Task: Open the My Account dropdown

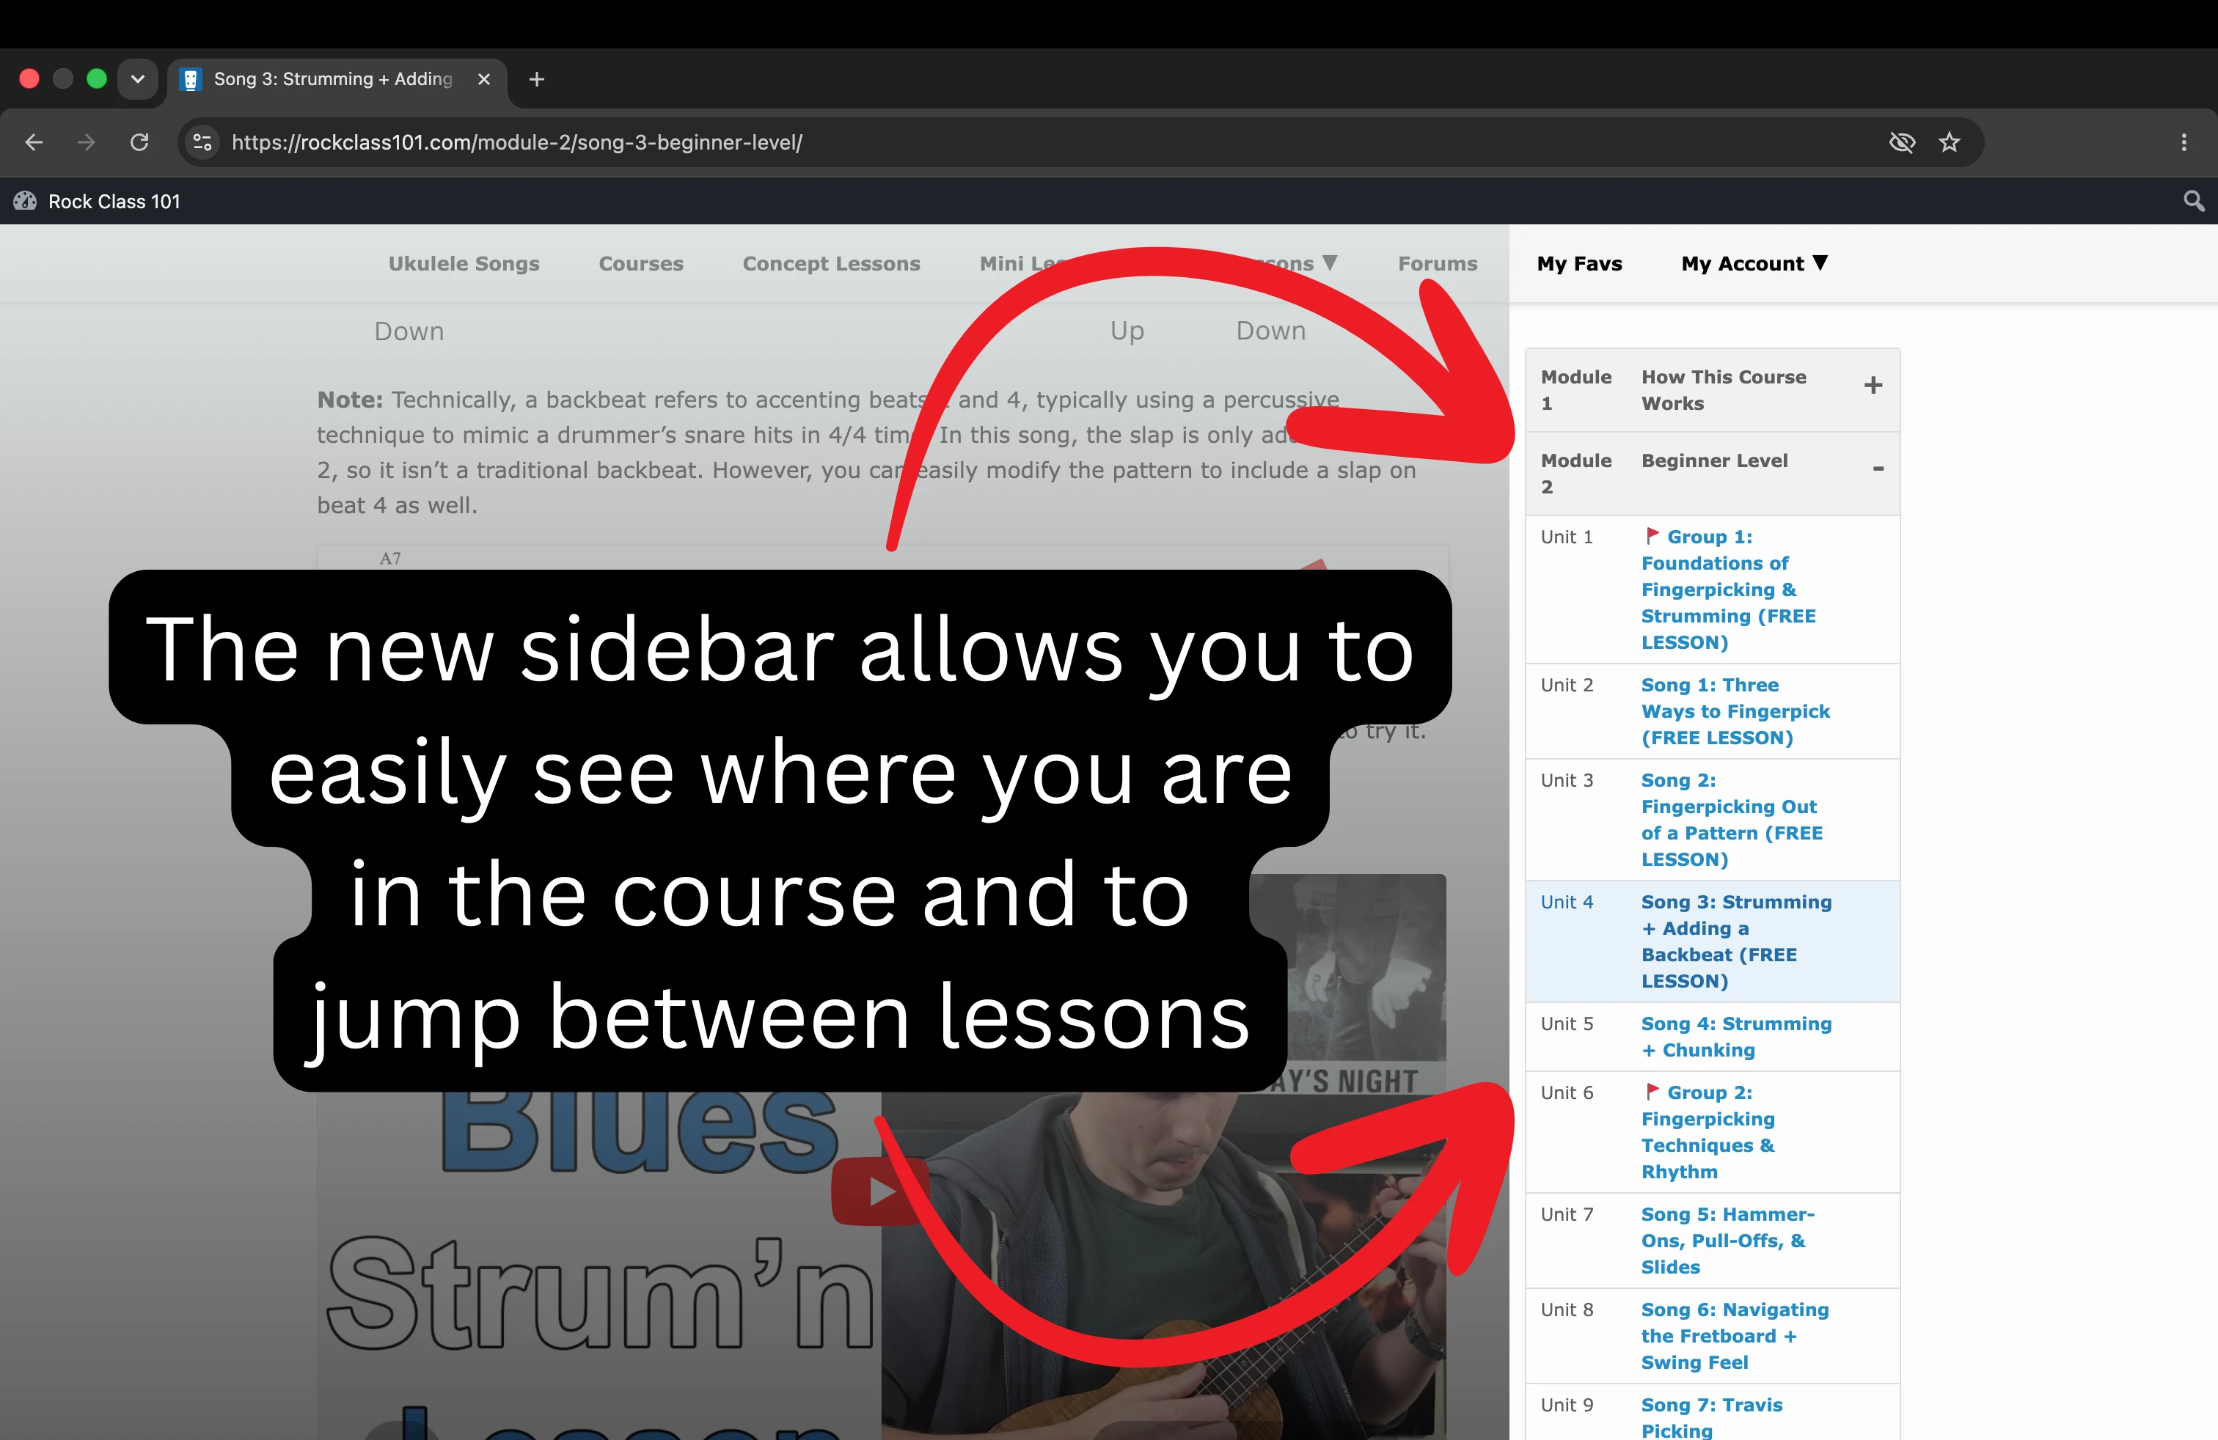Action: coord(1754,264)
